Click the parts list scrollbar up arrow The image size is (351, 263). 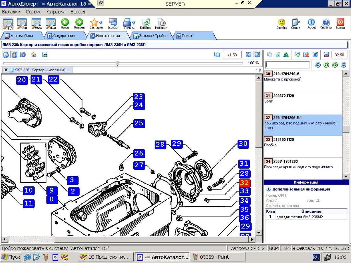[x=346, y=74]
